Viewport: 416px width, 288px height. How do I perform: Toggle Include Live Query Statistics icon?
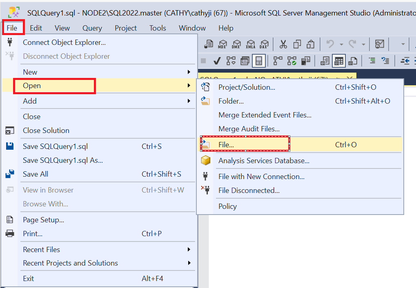coord(292,61)
